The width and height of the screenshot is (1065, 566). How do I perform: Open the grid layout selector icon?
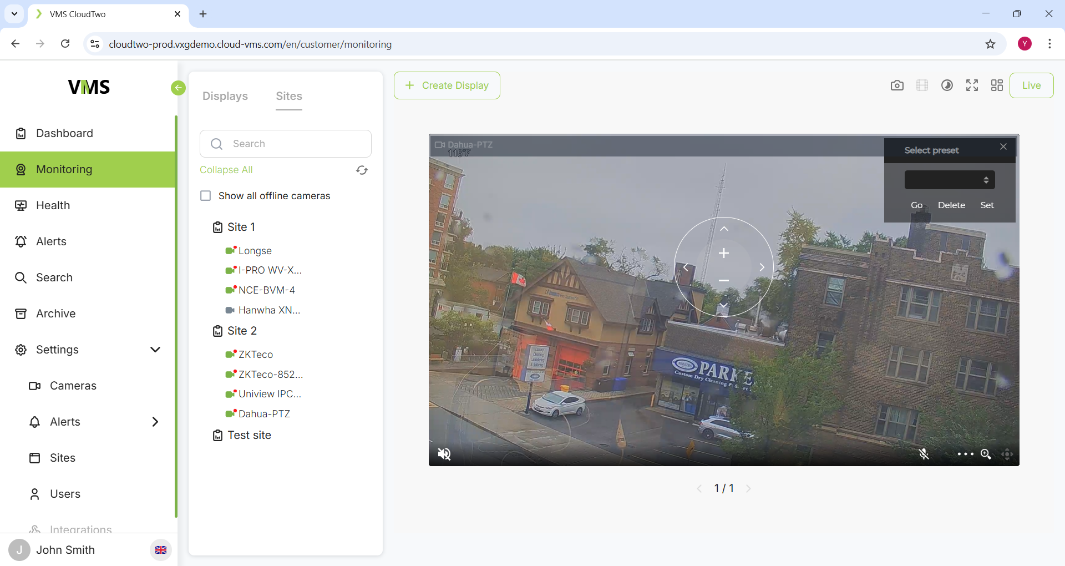click(x=997, y=85)
